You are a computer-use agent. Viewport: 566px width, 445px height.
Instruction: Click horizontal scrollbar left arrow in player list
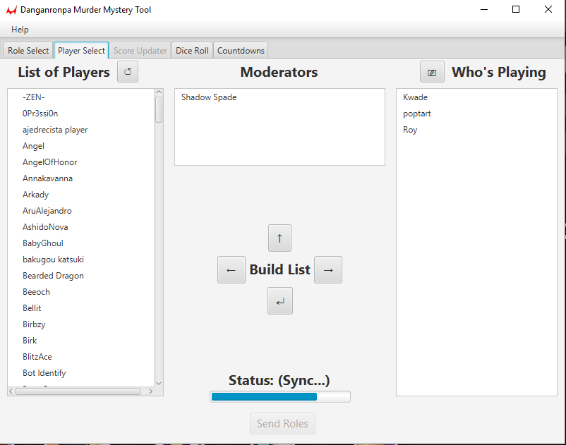11,391
